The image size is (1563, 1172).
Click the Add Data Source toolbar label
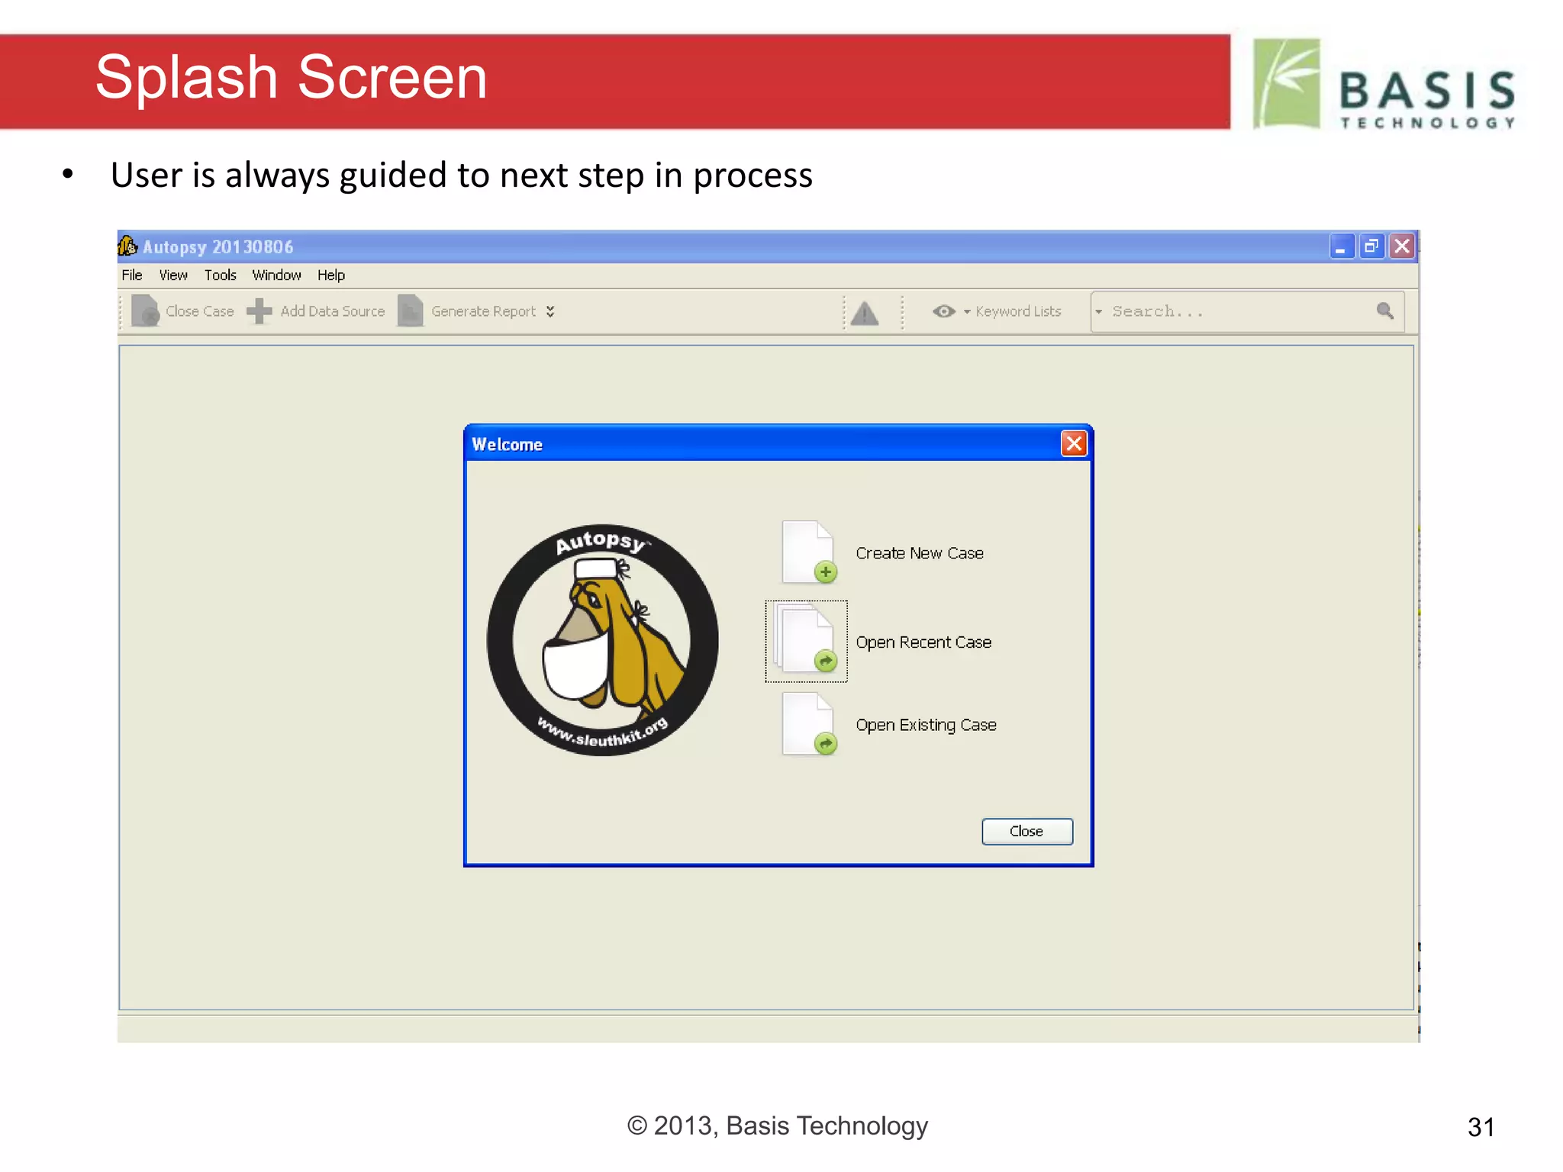[333, 311]
